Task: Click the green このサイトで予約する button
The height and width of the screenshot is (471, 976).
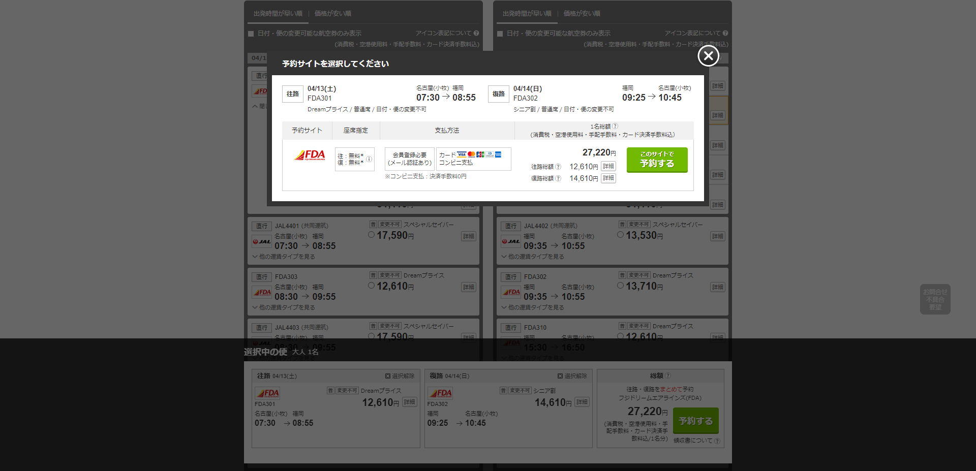Action: click(x=657, y=160)
